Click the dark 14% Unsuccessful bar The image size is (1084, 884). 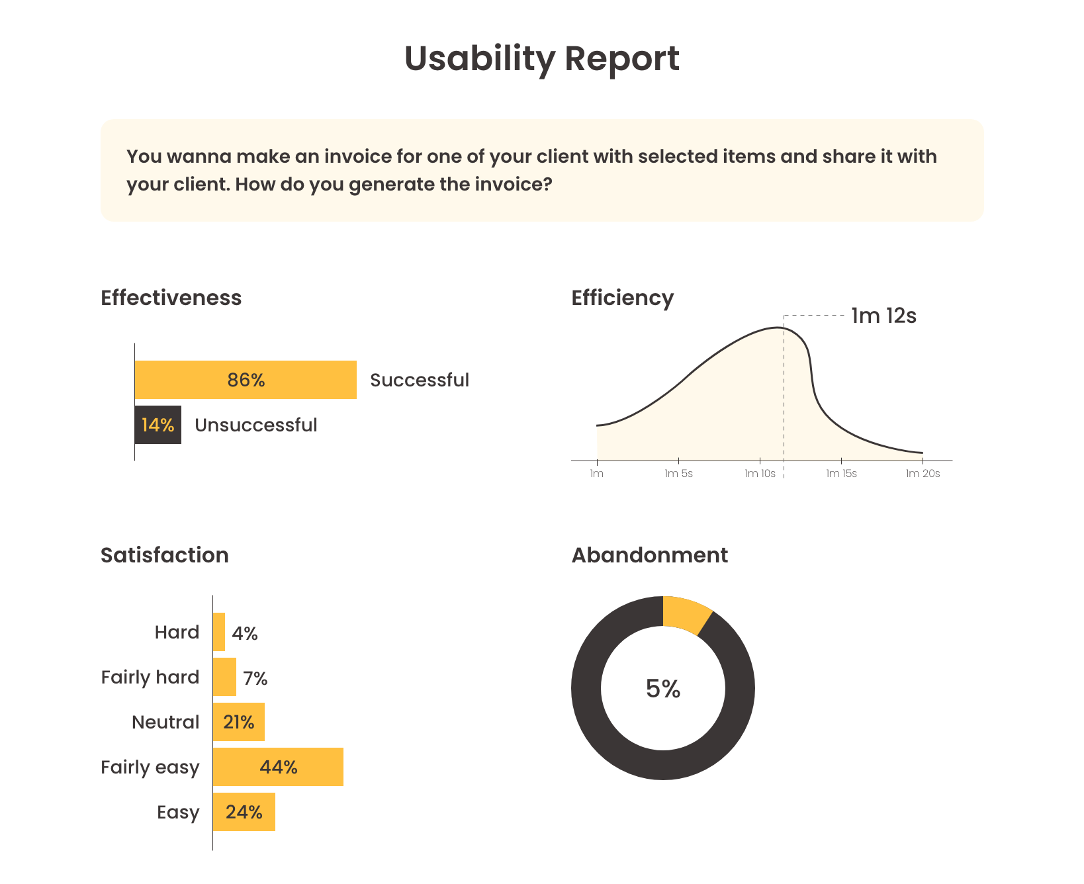click(158, 425)
